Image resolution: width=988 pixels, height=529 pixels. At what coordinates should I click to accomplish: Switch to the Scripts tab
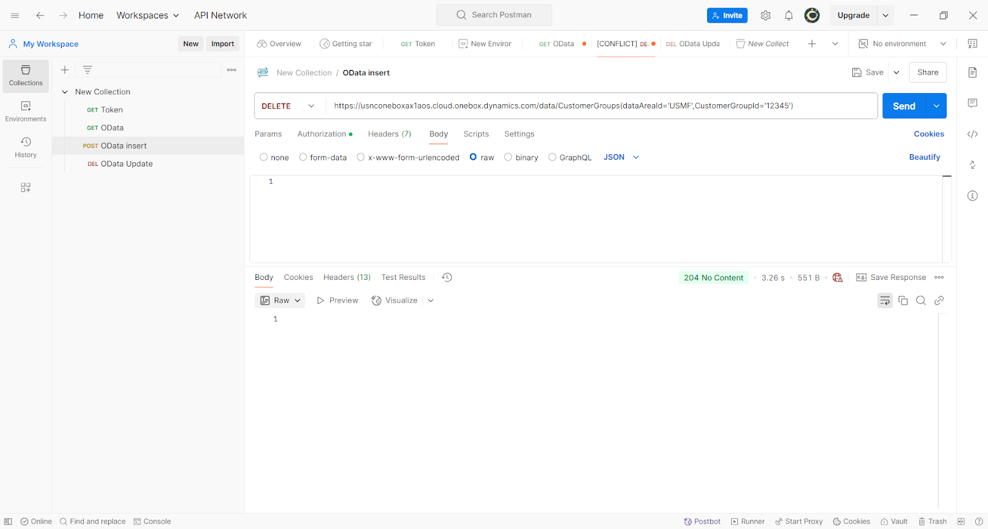[x=476, y=134]
